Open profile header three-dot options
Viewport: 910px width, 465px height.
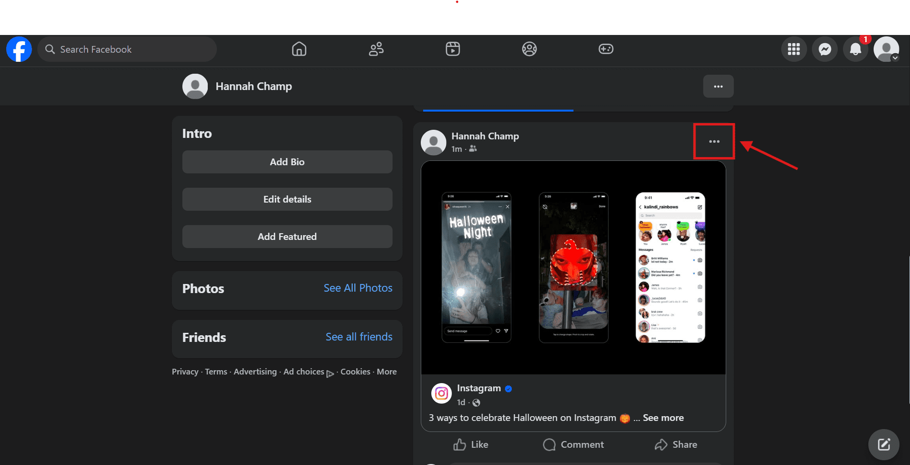(718, 87)
